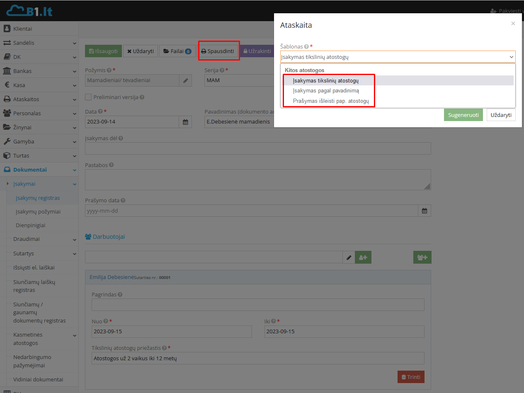
Task: Open Įsakymų požymiai in sidebar
Action: click(38, 211)
